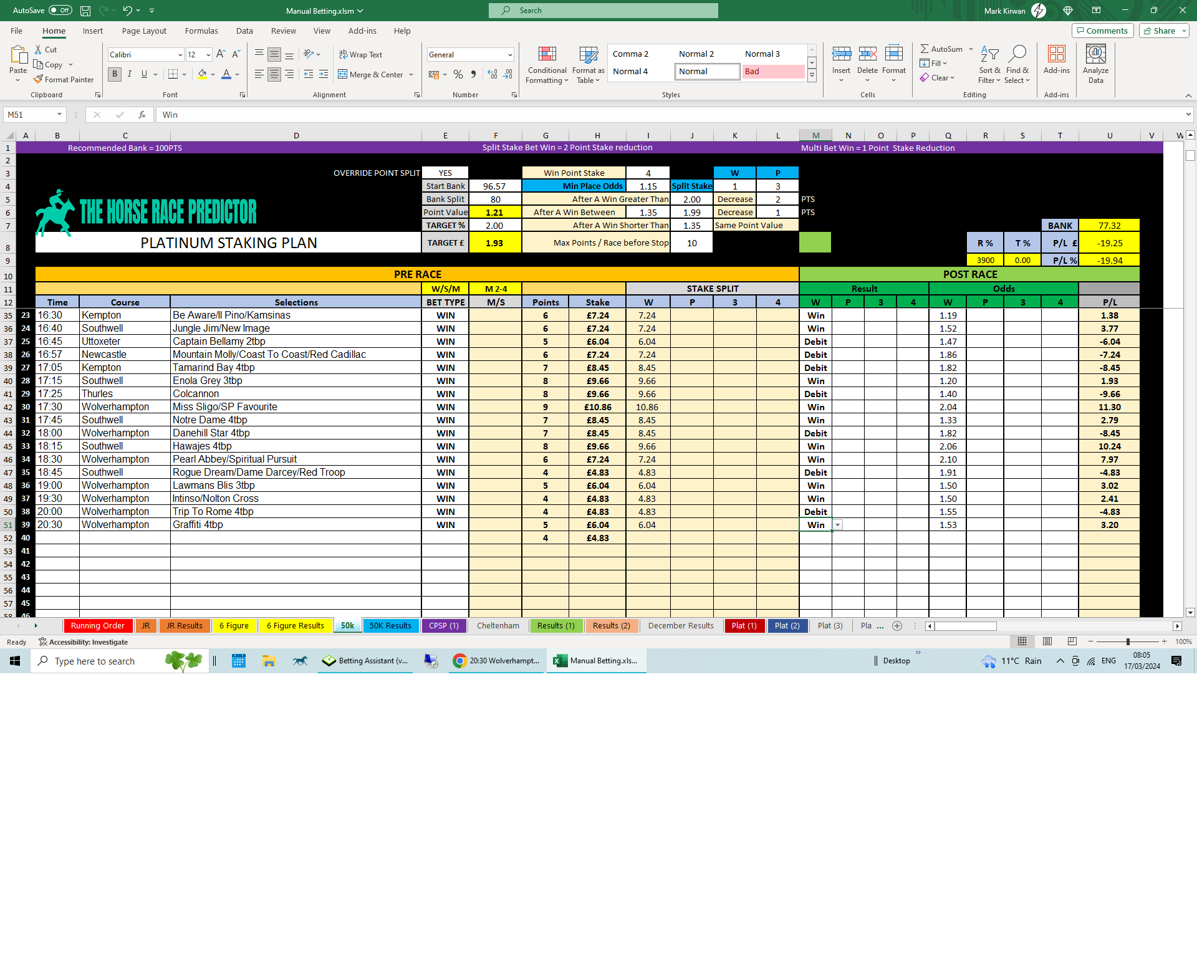Click Sort & Filter button
1197x980 pixels.
(989, 64)
